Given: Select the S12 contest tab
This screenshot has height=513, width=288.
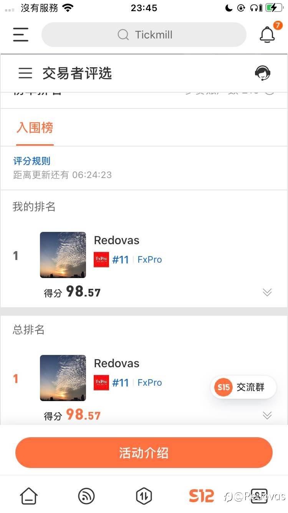Looking at the screenshot, I should pos(201,496).
